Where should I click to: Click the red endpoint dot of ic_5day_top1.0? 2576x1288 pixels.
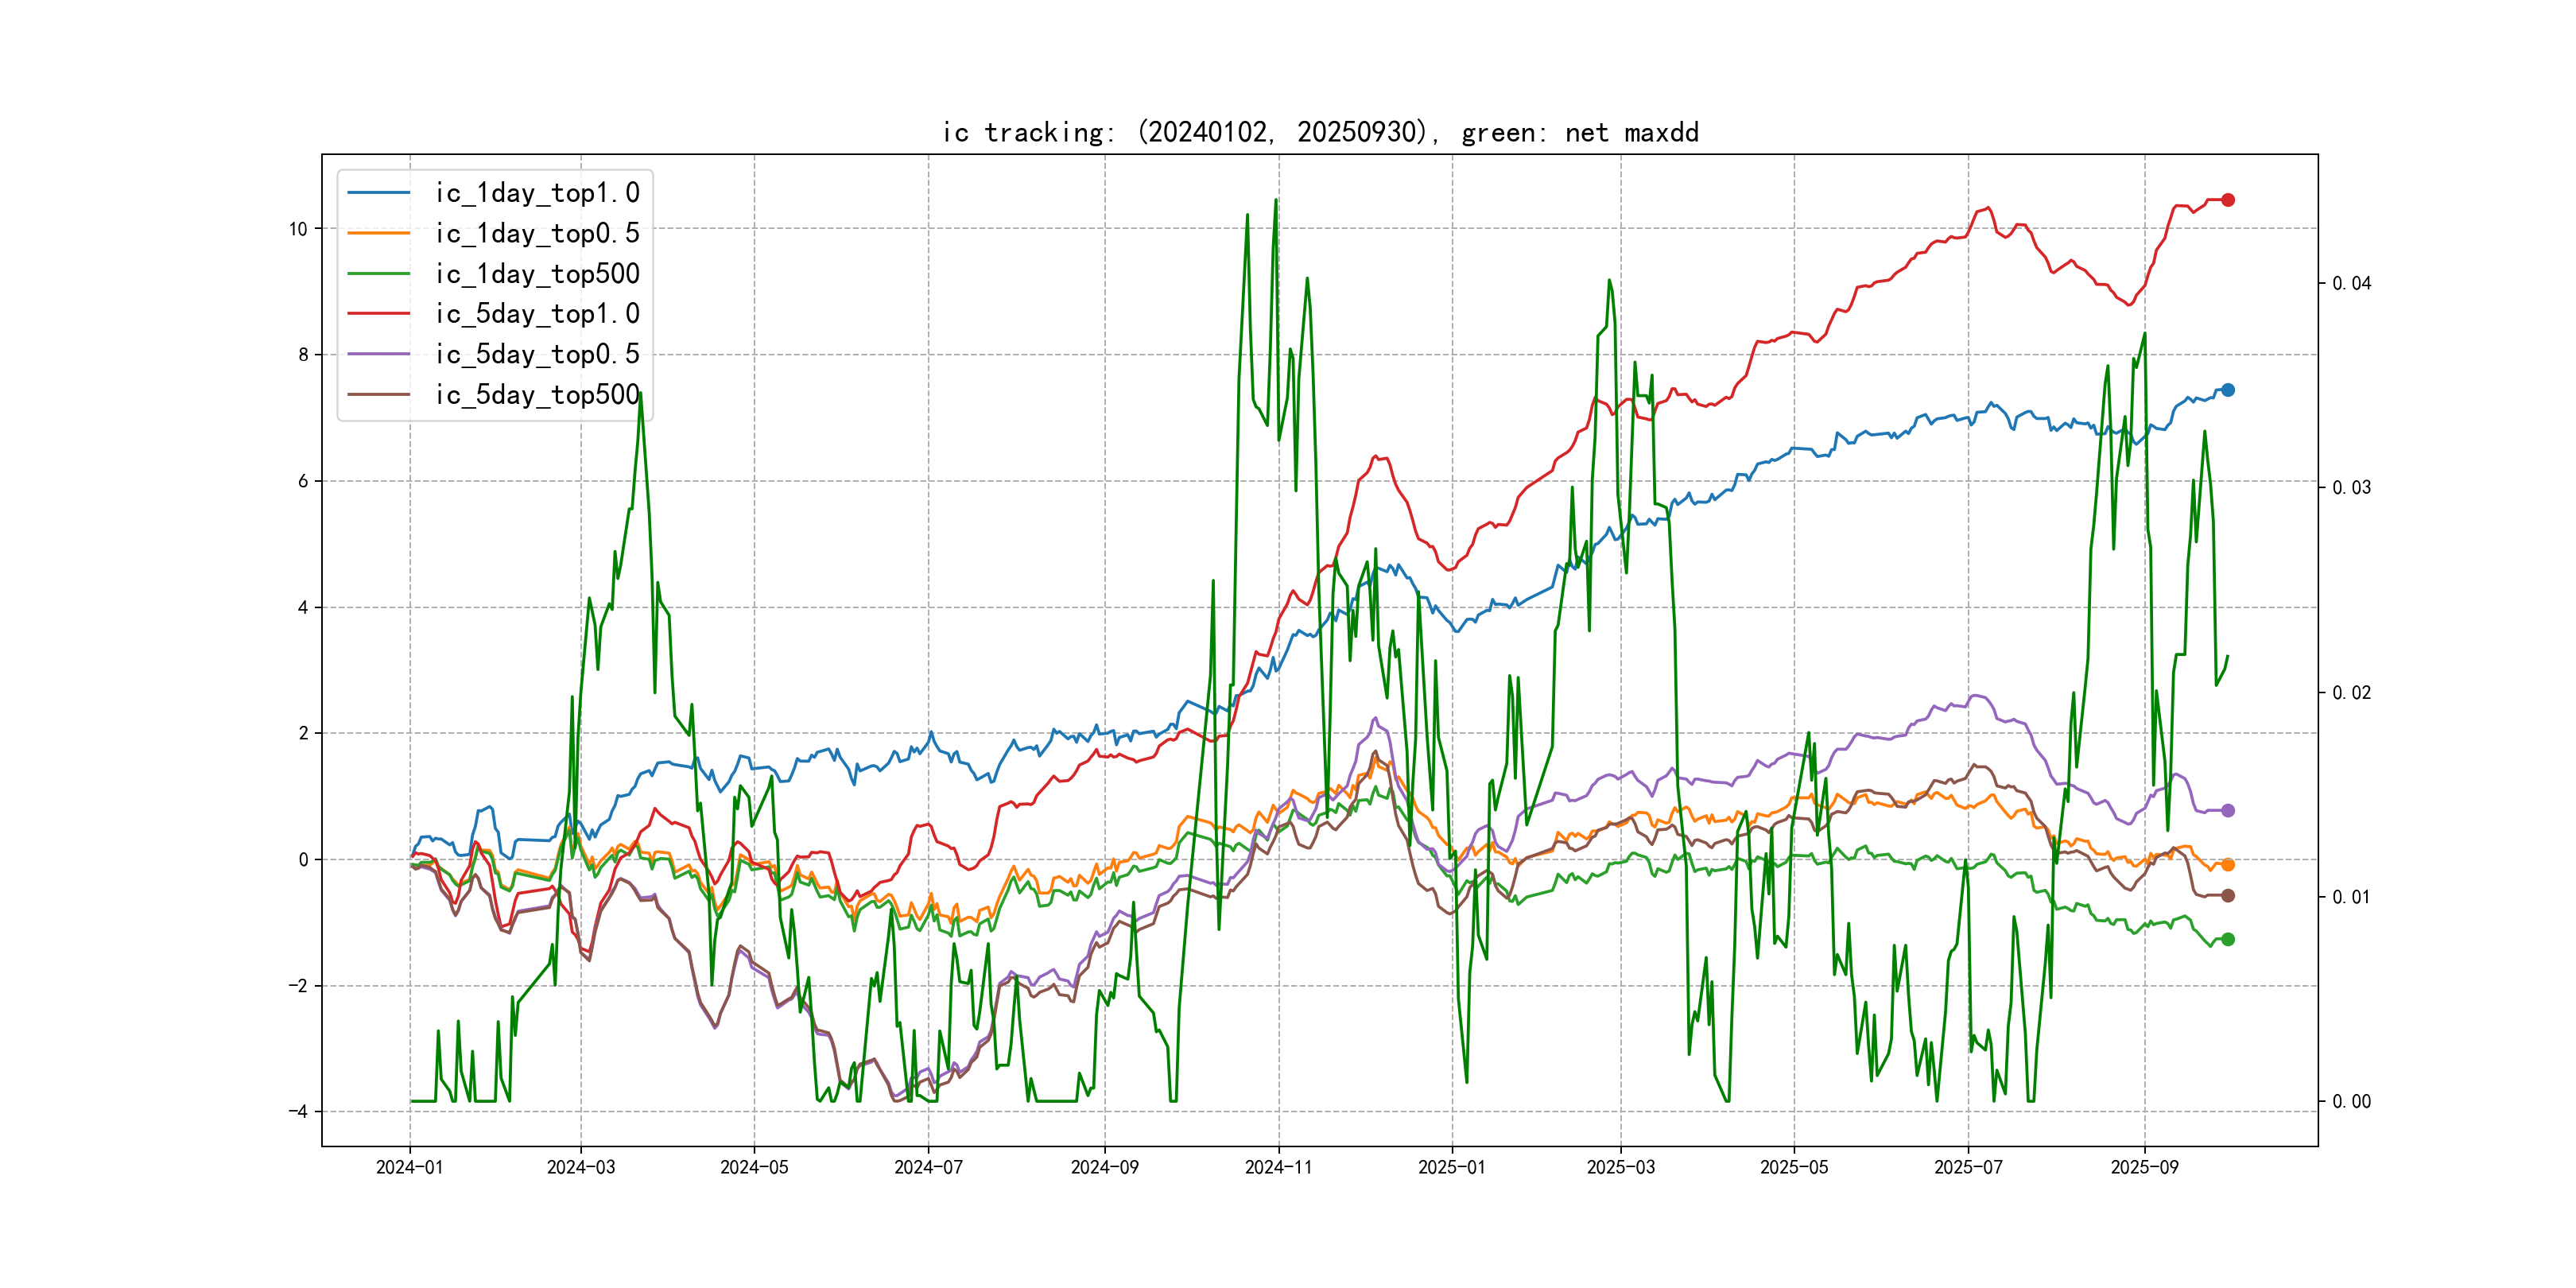click(x=2227, y=200)
